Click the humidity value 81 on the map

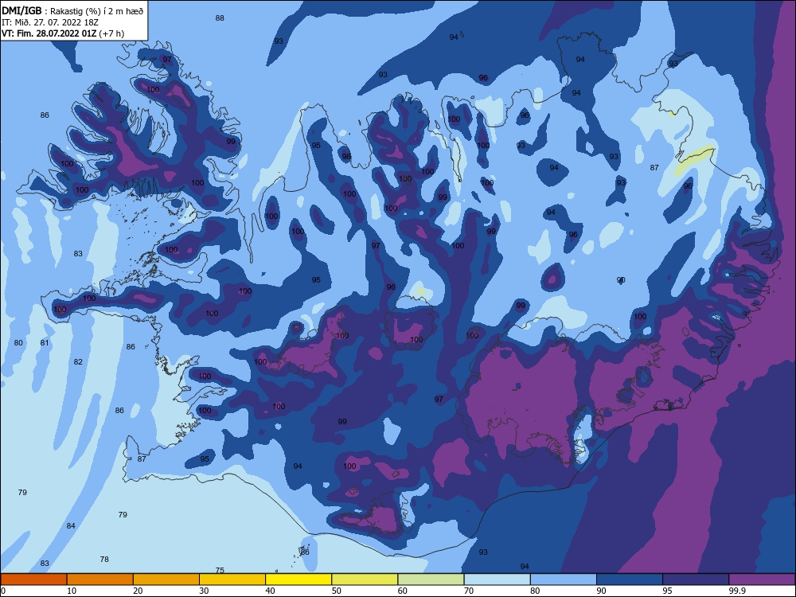pyautogui.click(x=45, y=342)
